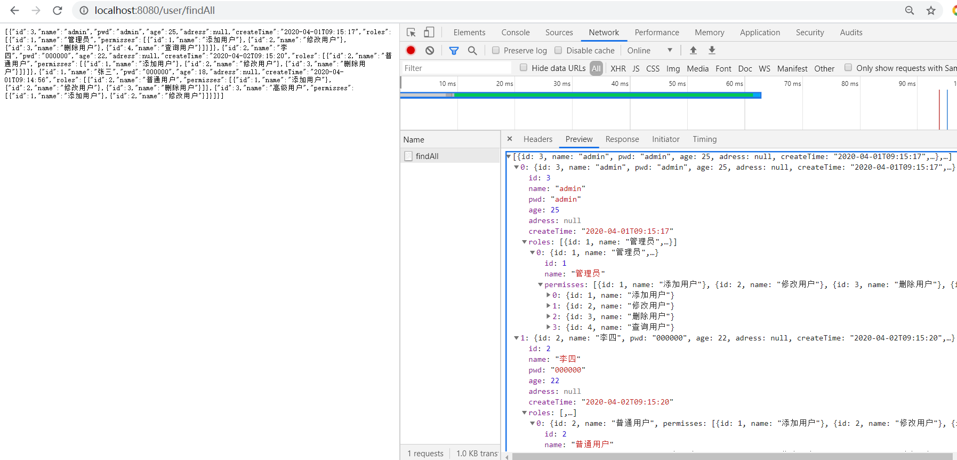This screenshot has width=957, height=460.
Task: Expand permission 2 删除用户
Action: pos(549,316)
